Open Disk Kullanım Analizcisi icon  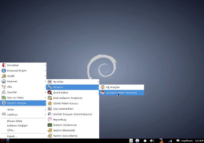point(50,98)
